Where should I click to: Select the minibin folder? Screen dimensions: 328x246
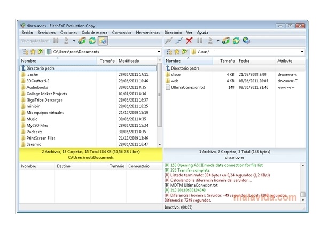88,106
